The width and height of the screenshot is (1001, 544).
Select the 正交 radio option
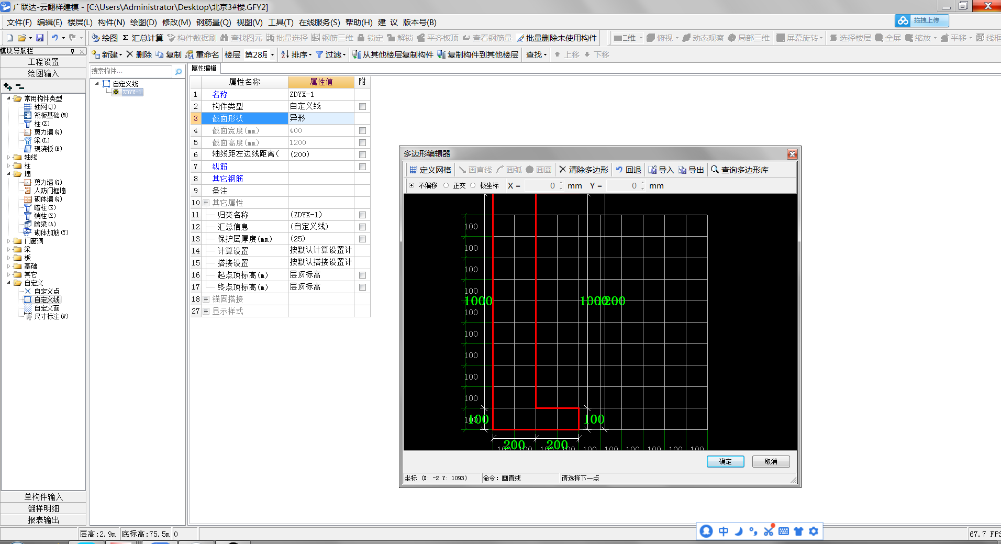click(x=446, y=185)
